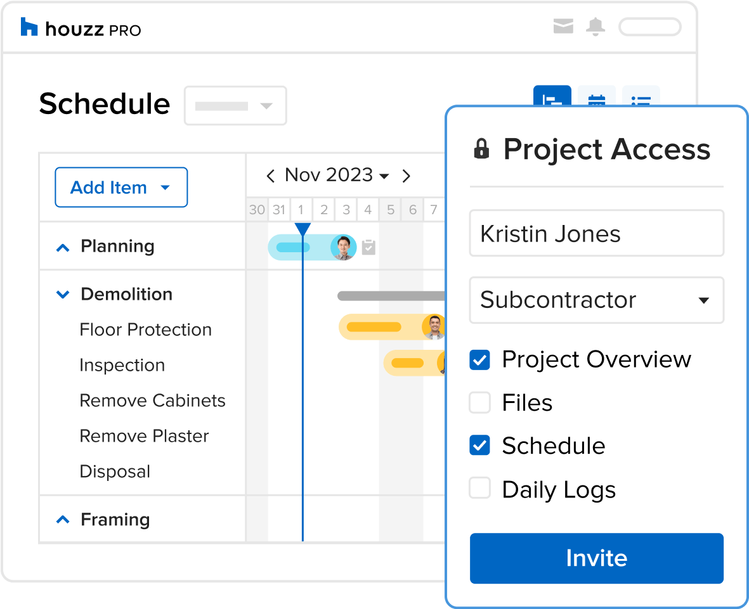Open the Subcontractor role dropdown

[596, 300]
